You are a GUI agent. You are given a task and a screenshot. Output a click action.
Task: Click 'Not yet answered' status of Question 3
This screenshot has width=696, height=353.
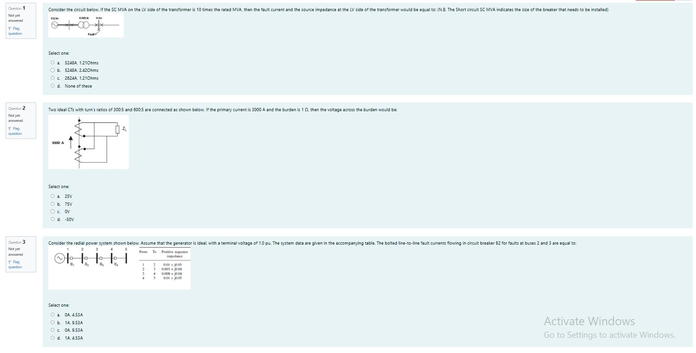(16, 252)
